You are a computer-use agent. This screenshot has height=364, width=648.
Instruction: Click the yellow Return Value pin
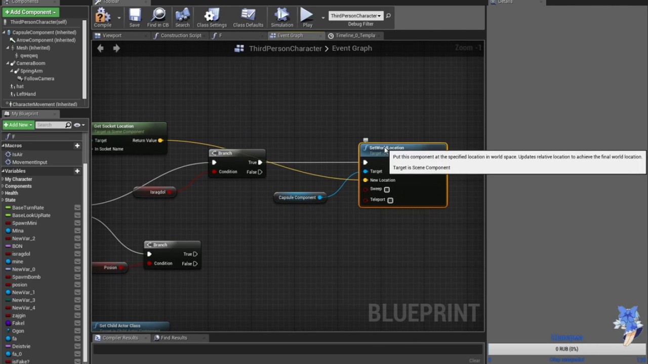pos(160,141)
